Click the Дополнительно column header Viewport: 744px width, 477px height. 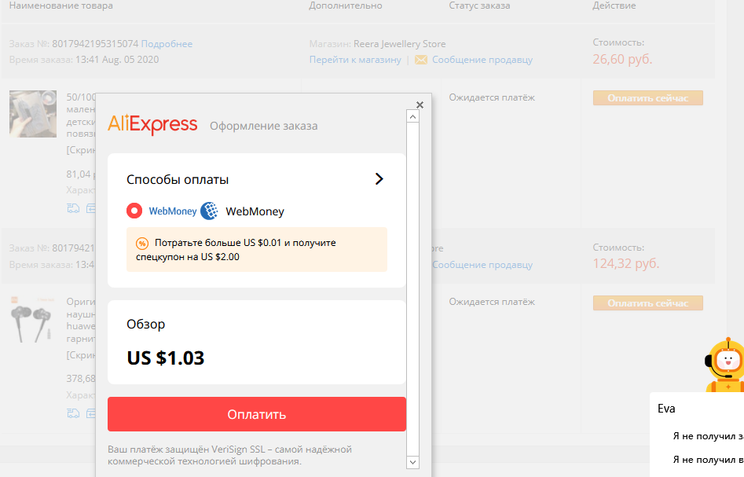click(x=346, y=6)
